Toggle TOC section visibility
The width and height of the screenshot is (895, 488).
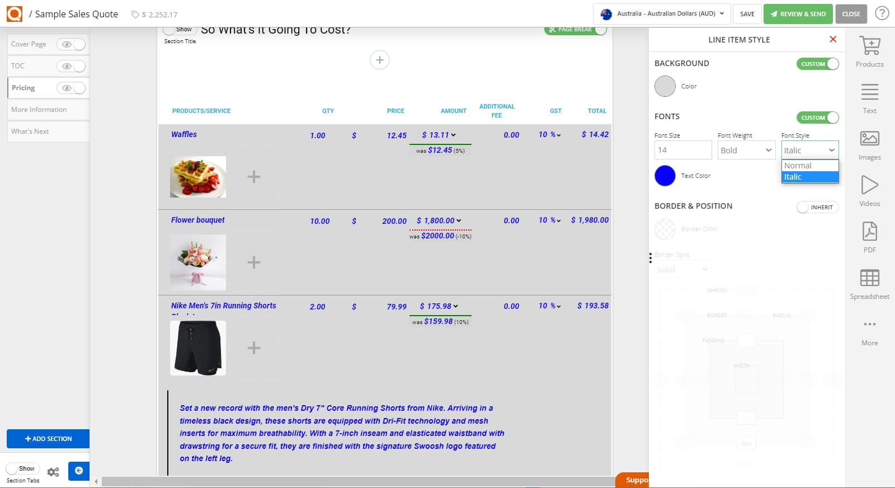71,66
